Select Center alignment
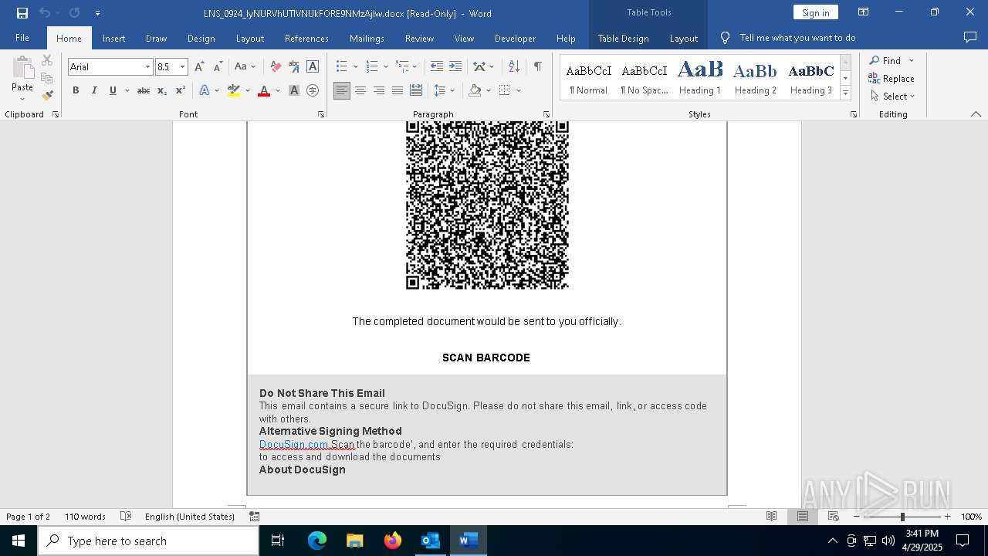Image resolution: width=988 pixels, height=556 pixels. 360,90
